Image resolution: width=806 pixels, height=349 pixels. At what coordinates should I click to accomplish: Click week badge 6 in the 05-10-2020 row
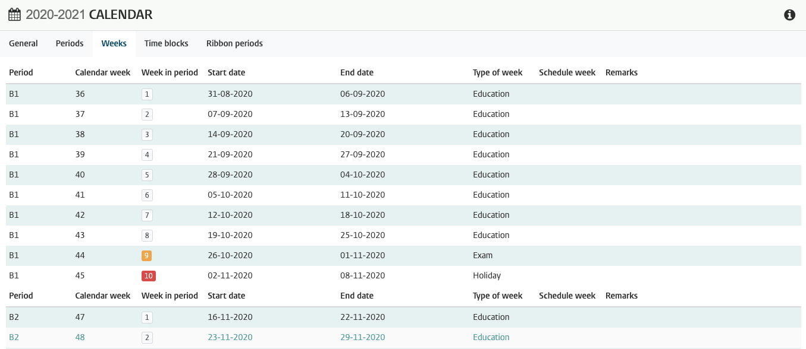click(147, 195)
